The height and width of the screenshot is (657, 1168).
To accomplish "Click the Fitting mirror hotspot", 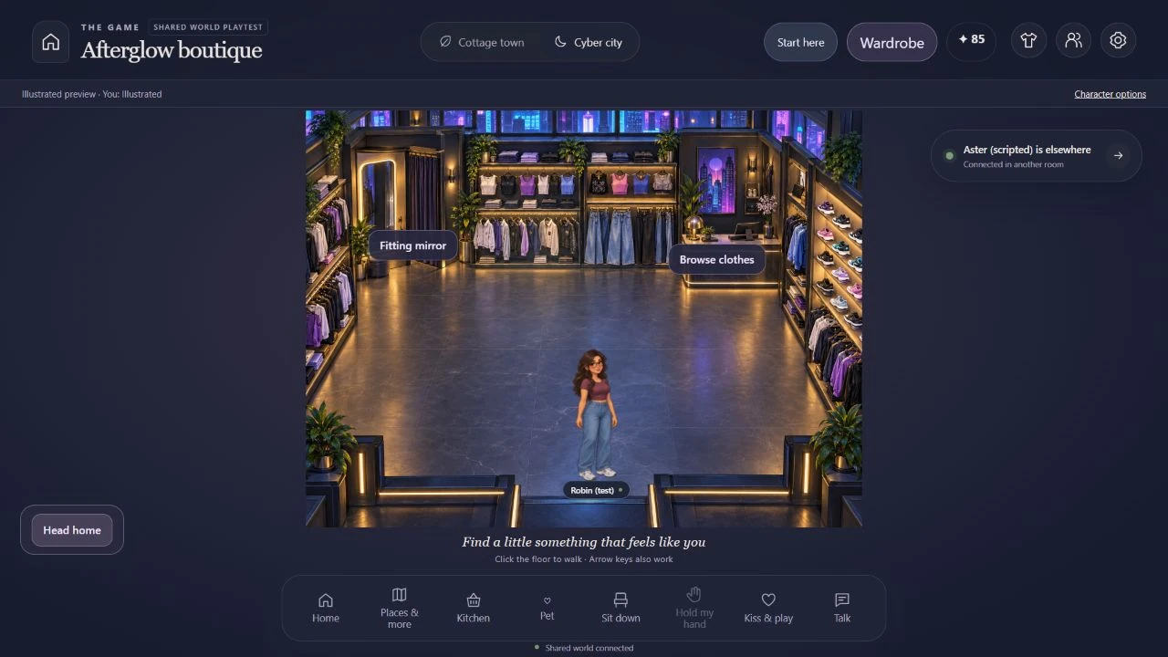I will point(412,245).
